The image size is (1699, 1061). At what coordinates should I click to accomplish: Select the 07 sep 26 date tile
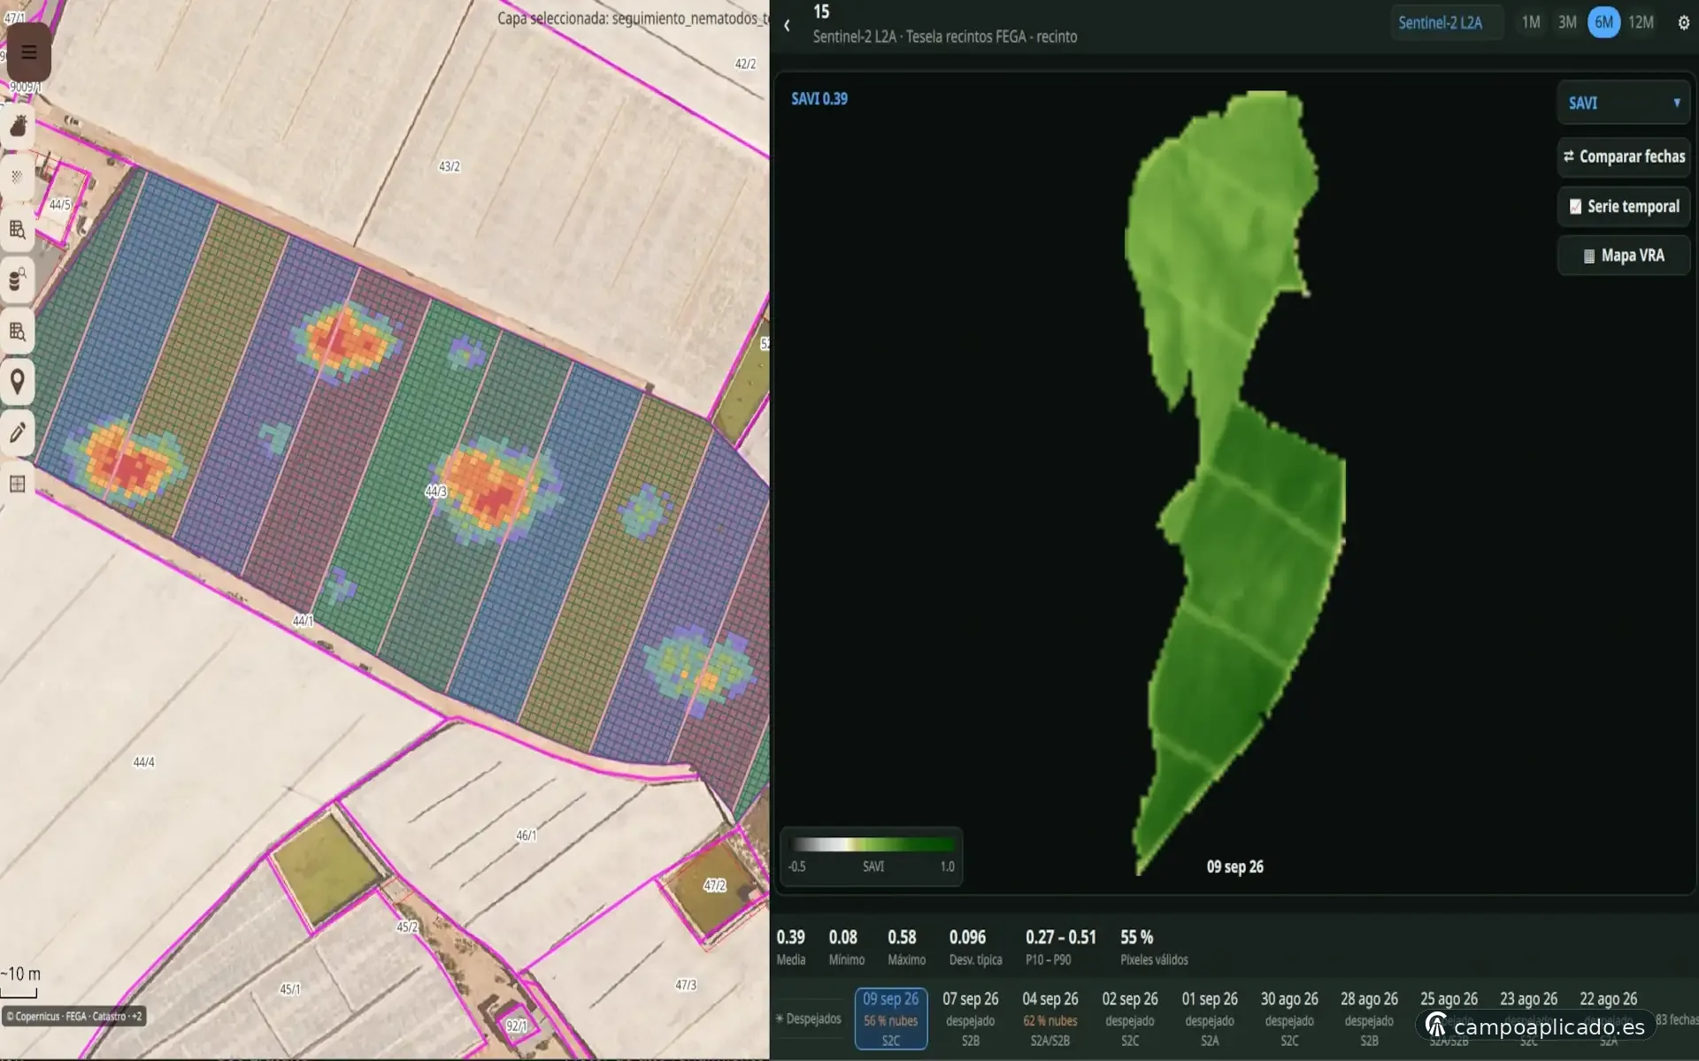click(971, 1019)
